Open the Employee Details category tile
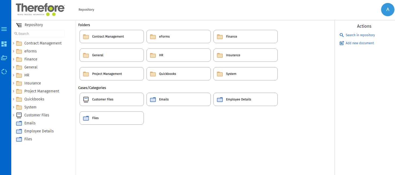 tap(245, 99)
